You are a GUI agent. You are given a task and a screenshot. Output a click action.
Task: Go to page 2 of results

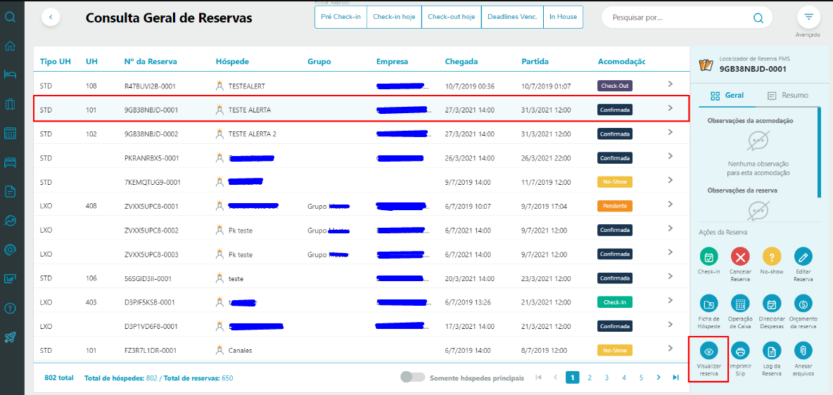tap(589, 377)
